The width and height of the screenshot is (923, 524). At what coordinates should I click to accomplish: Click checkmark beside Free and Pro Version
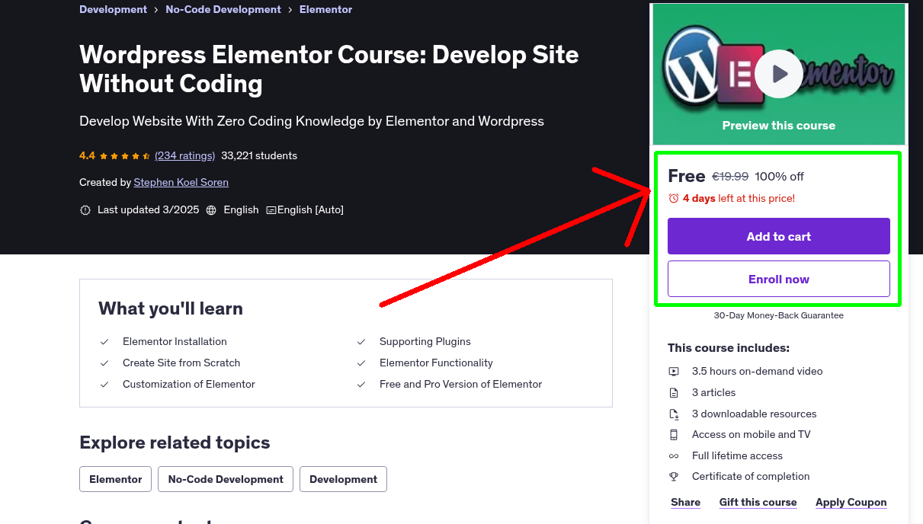[361, 385]
